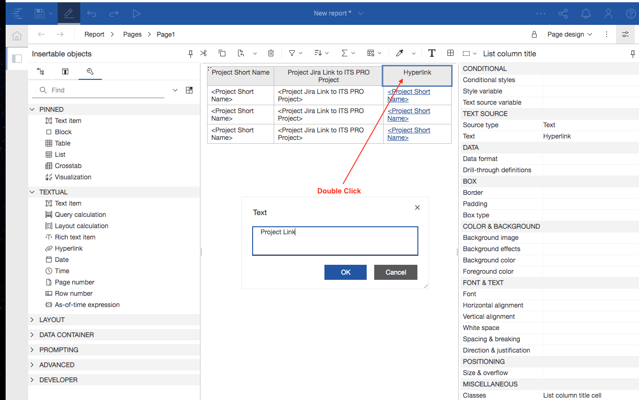The image size is (639, 400).
Task: Switch to the Sources tree tab
Action: point(40,72)
